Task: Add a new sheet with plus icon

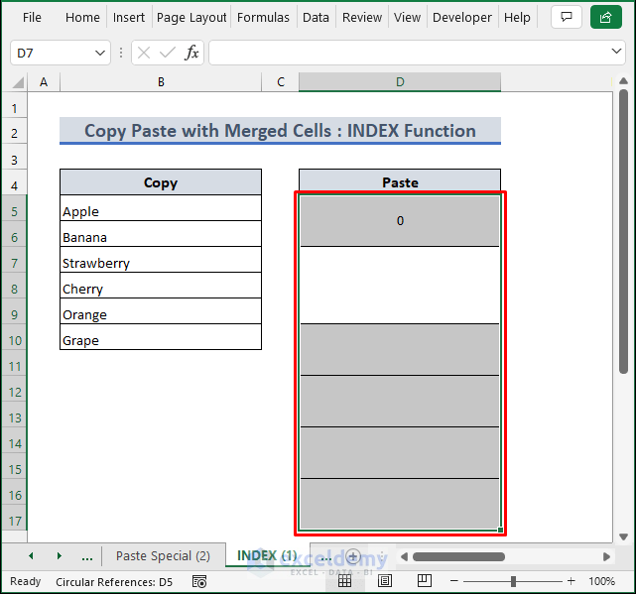Action: 352,556
